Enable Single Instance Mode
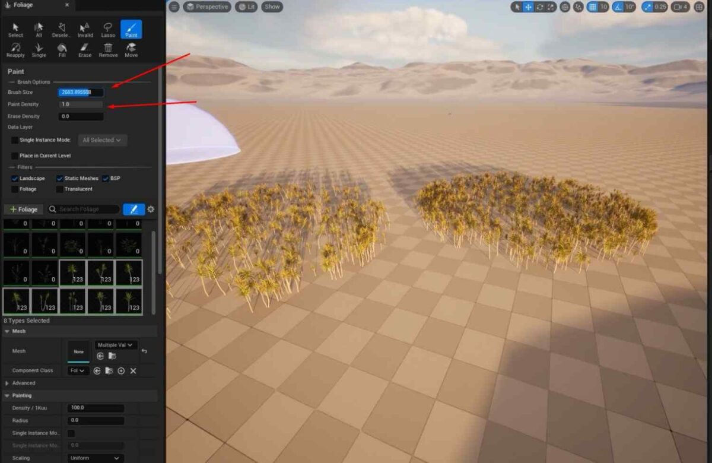The height and width of the screenshot is (463, 712). [x=15, y=140]
